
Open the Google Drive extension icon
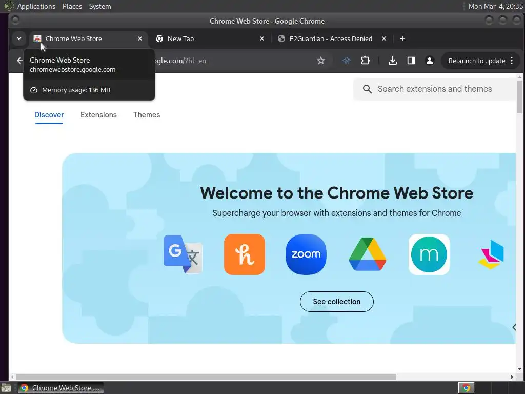(x=368, y=254)
